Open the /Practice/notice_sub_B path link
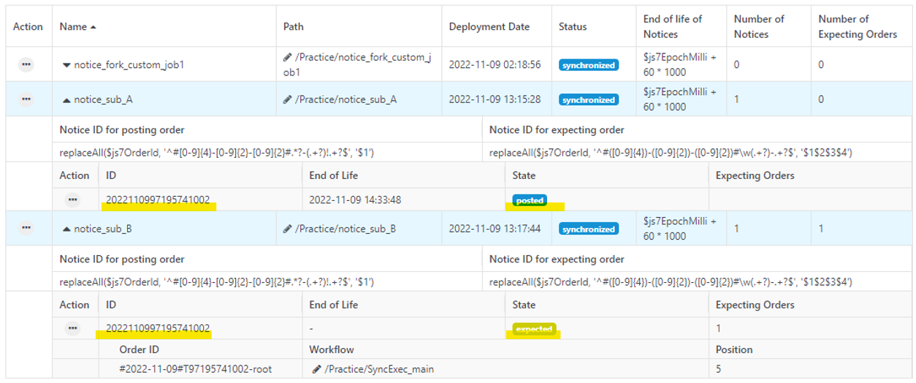Image resolution: width=916 pixels, height=383 pixels. (x=346, y=229)
